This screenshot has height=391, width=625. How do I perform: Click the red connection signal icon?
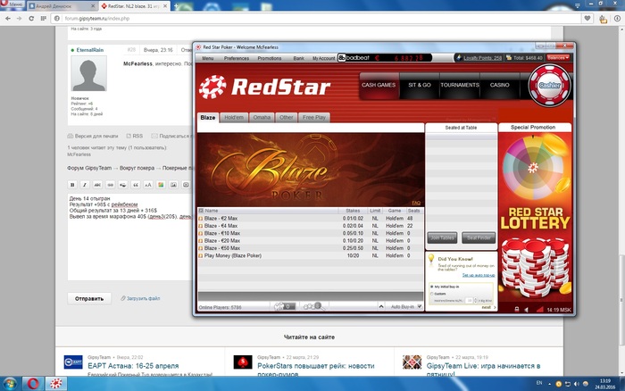[539, 310]
